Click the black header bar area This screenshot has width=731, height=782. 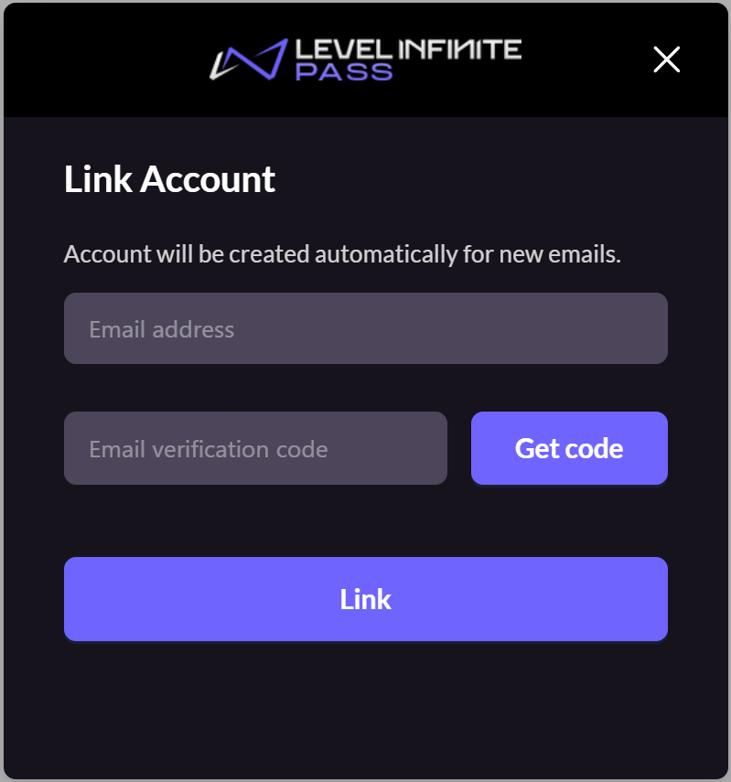coord(366,59)
